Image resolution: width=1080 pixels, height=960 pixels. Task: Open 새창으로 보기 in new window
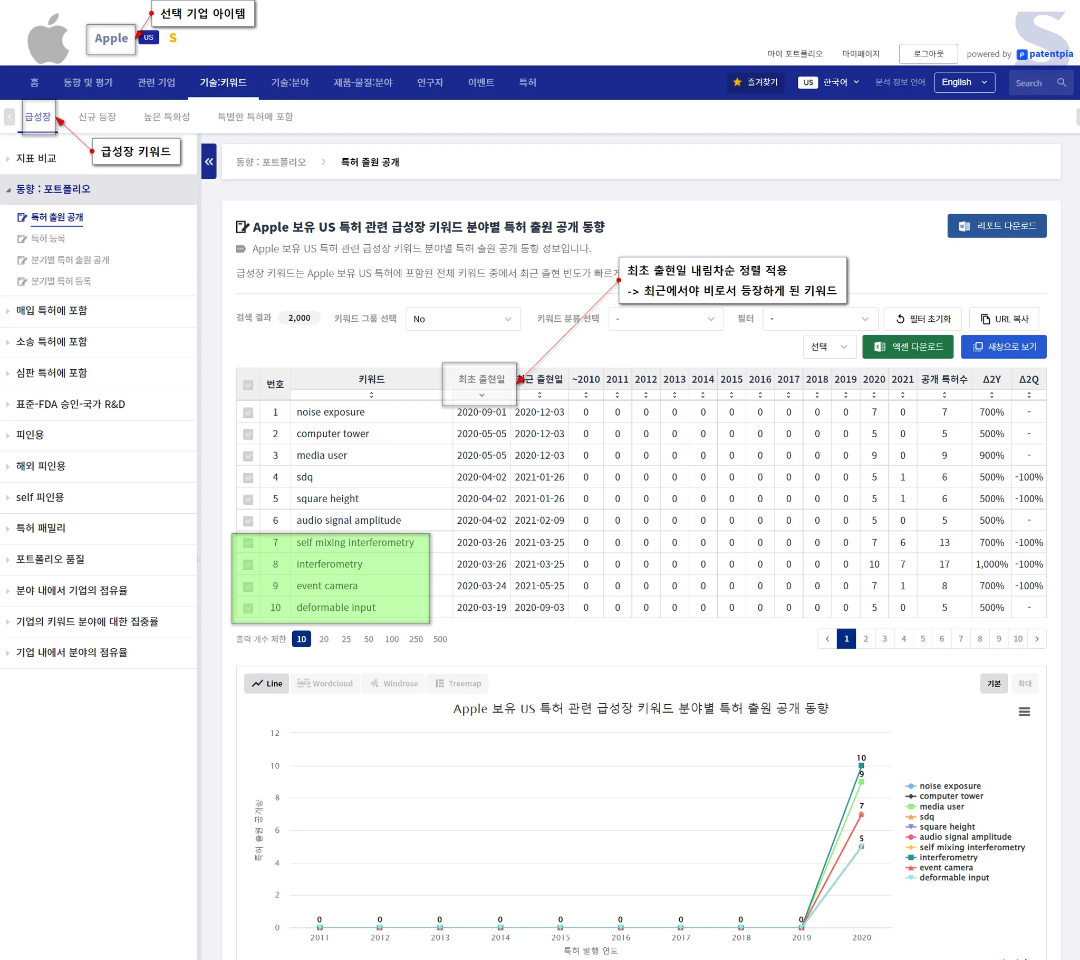click(x=1003, y=347)
